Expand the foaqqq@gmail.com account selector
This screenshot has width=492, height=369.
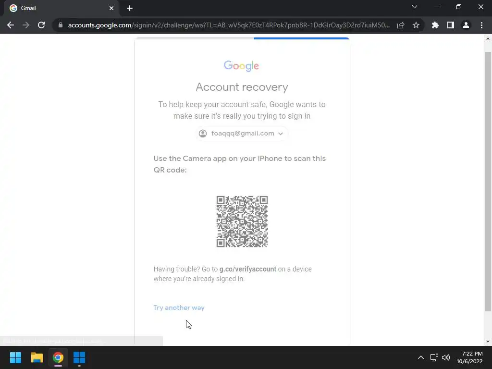(x=242, y=134)
